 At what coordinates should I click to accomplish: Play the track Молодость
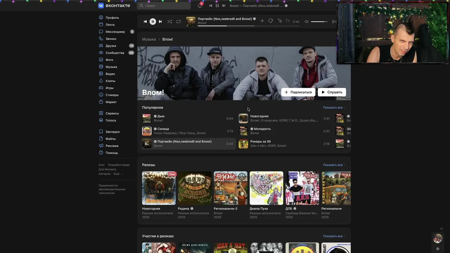tap(284, 131)
